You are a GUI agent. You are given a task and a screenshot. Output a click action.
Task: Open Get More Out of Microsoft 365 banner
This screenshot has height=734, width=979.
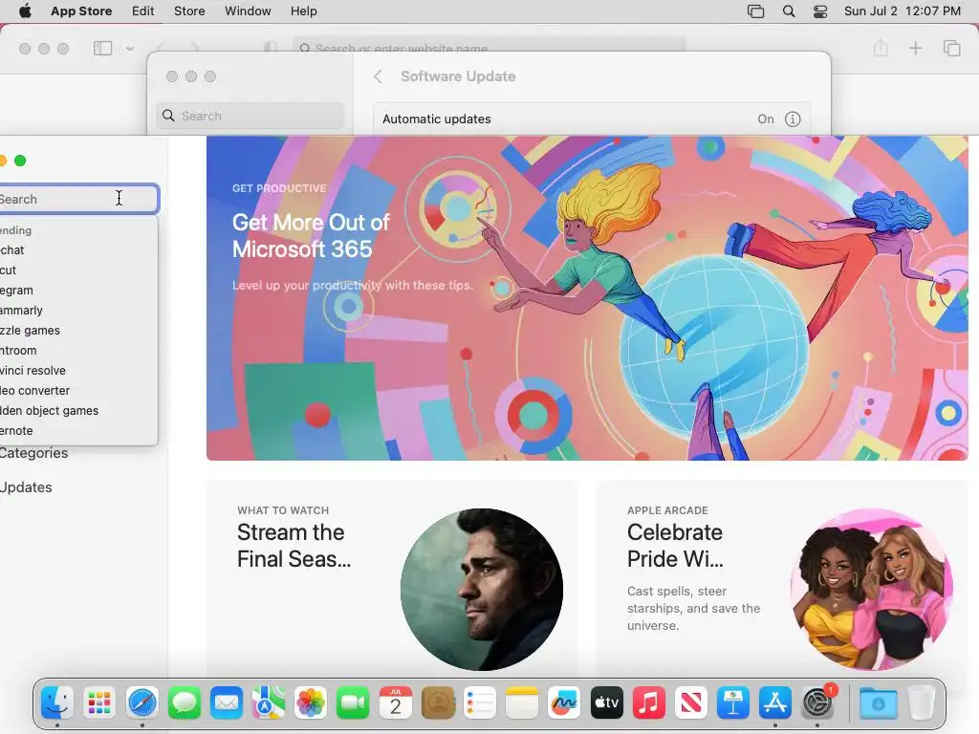click(x=587, y=298)
